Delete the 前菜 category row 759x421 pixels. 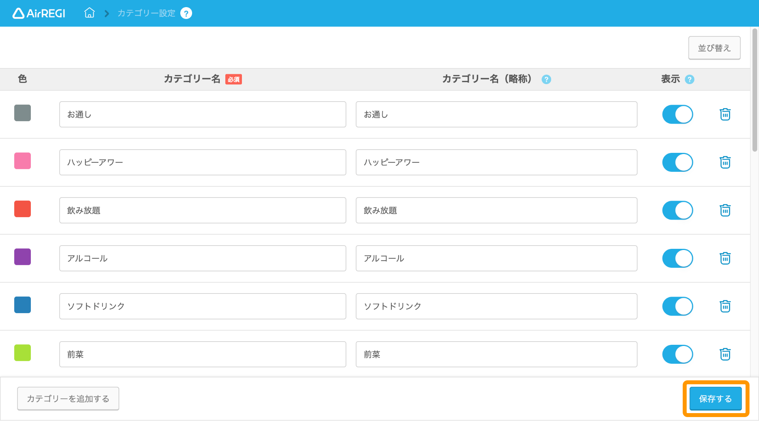pyautogui.click(x=725, y=354)
